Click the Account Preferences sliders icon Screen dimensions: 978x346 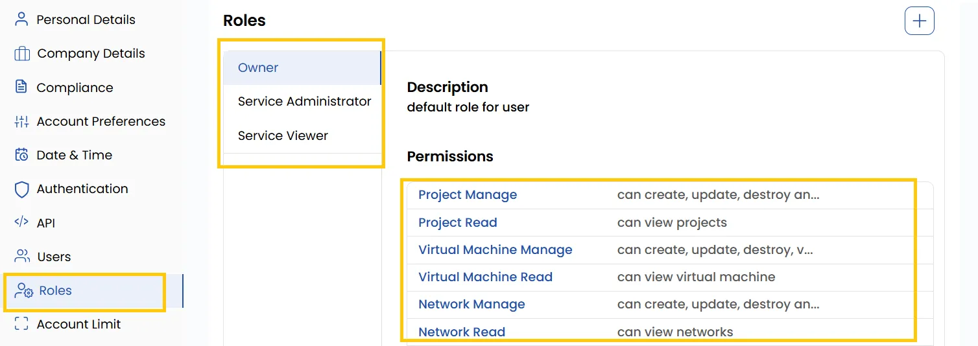tap(22, 121)
